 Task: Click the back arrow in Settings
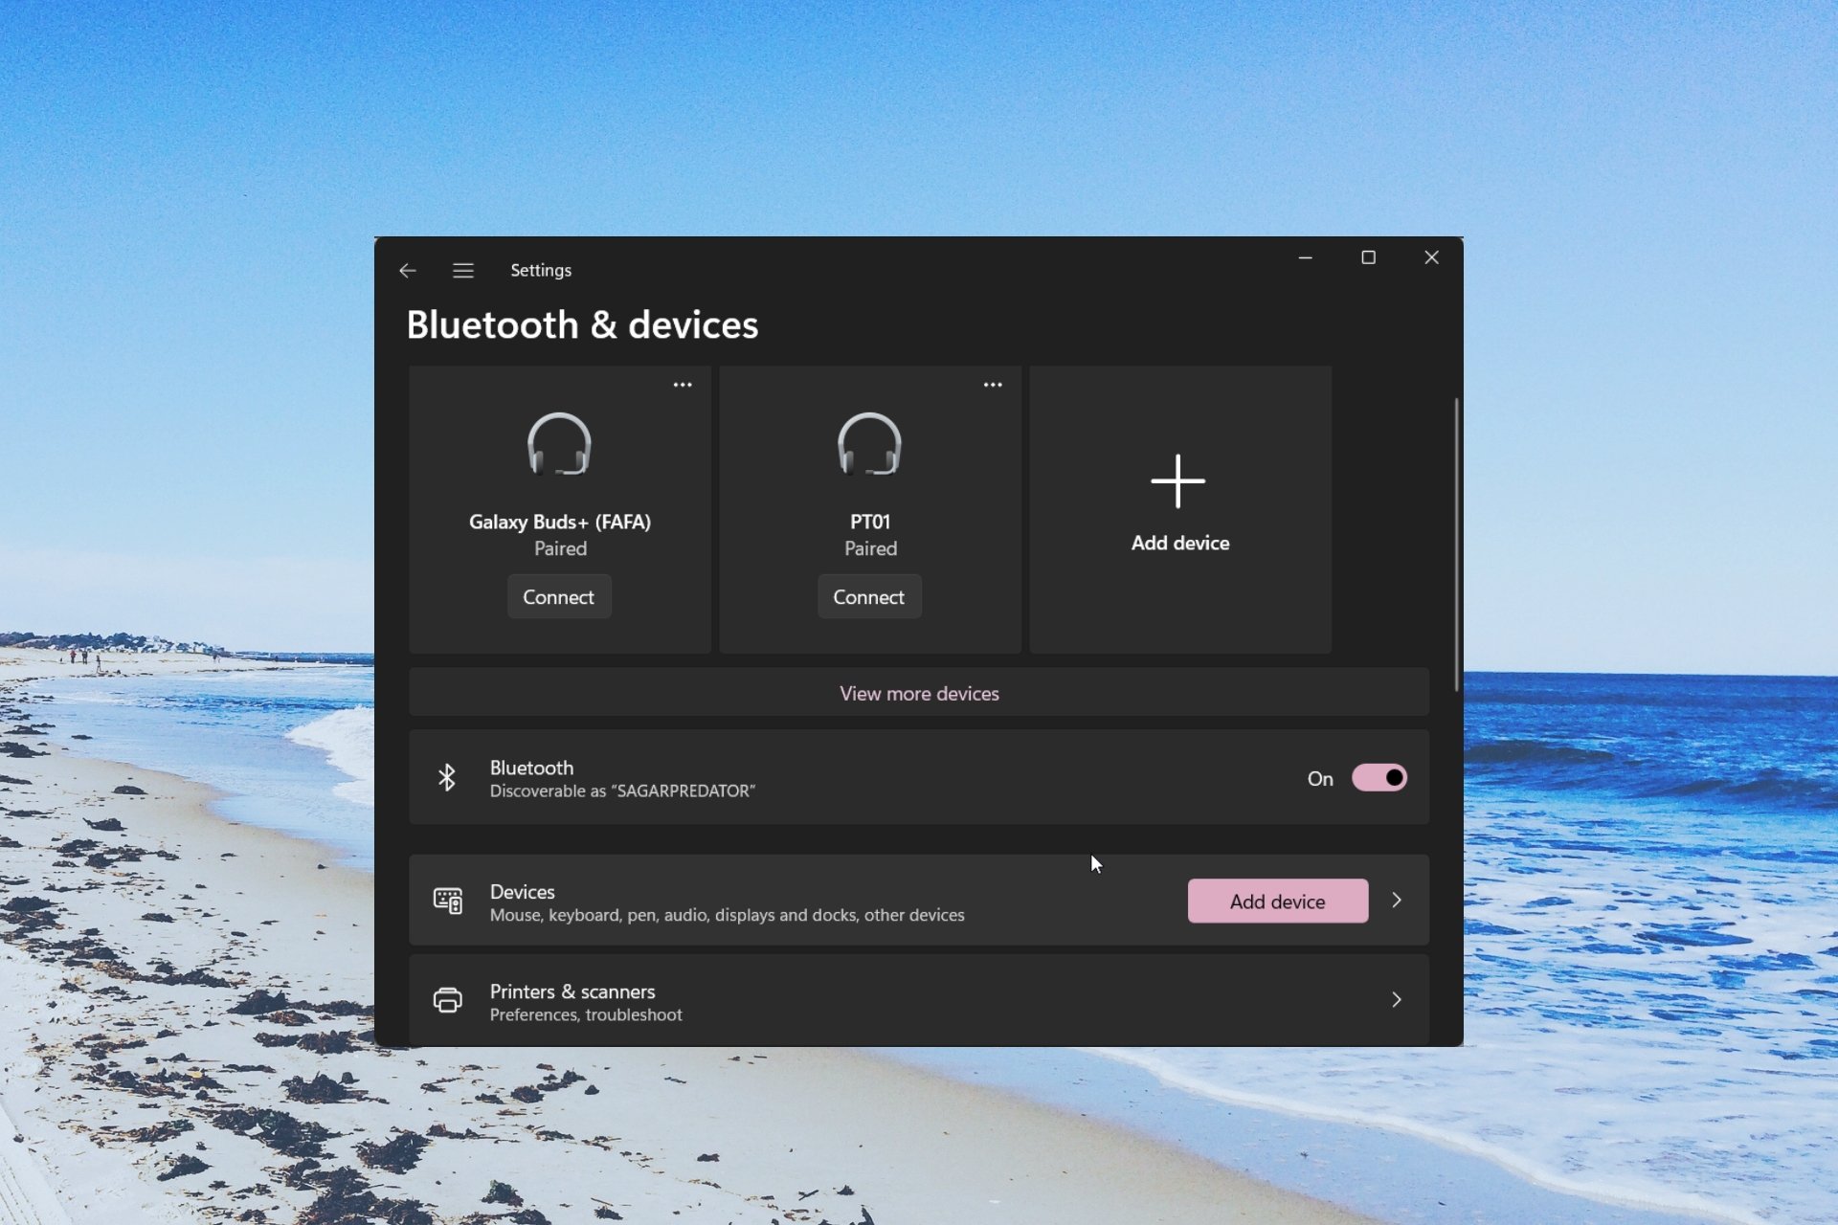point(408,271)
